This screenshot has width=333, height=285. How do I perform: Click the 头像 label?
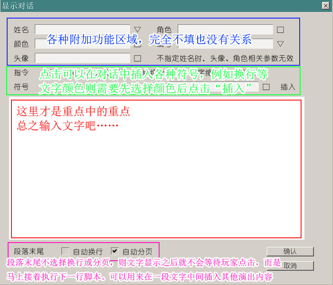21,58
